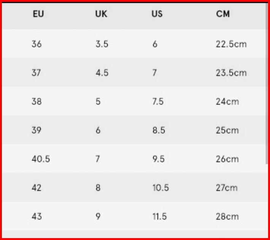Select EU size 36 cell
The image size is (270, 240).
tap(37, 44)
